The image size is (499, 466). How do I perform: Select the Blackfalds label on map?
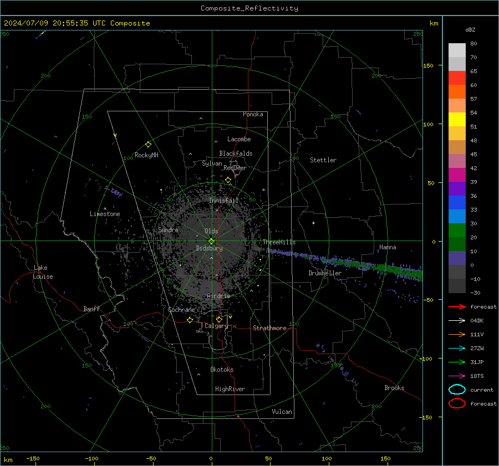pos(236,153)
